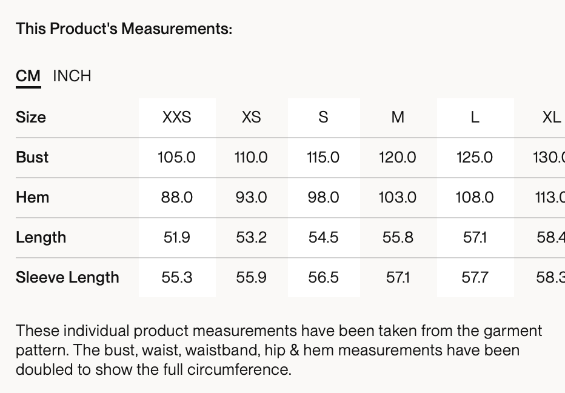The image size is (565, 393).
Task: Select the Length row label
Action: tap(41, 237)
